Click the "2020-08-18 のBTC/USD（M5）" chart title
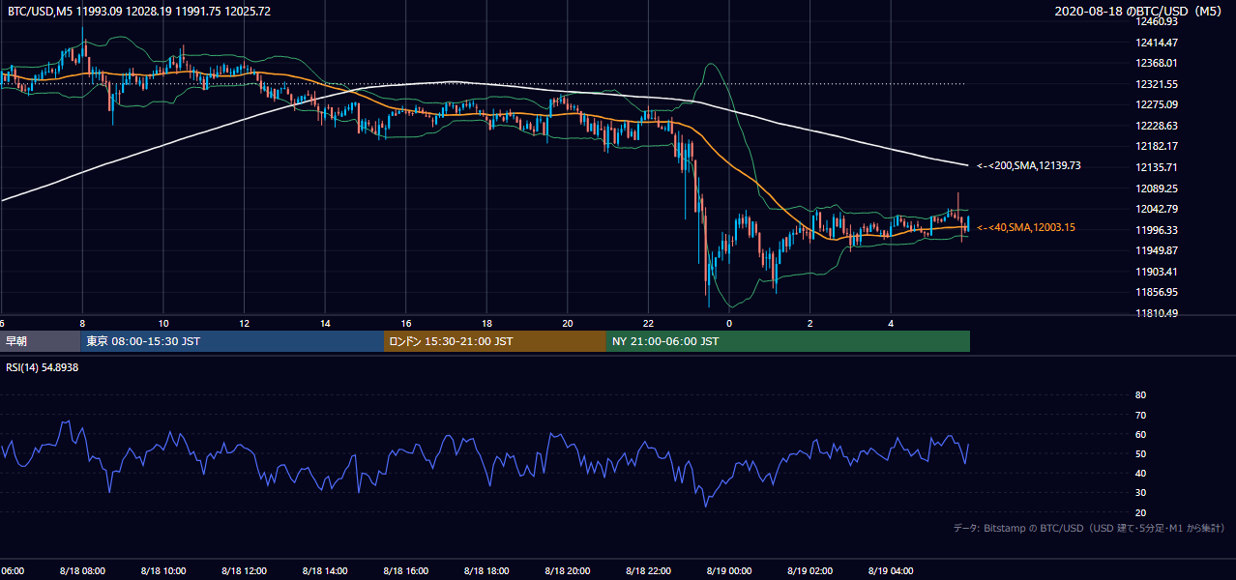This screenshot has width=1236, height=580. click(1138, 12)
